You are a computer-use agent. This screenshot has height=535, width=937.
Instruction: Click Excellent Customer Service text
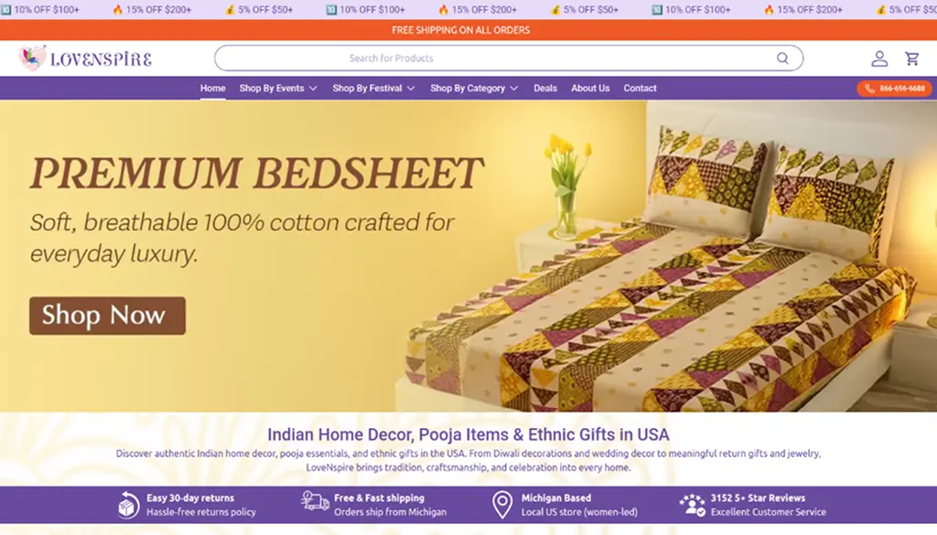768,512
